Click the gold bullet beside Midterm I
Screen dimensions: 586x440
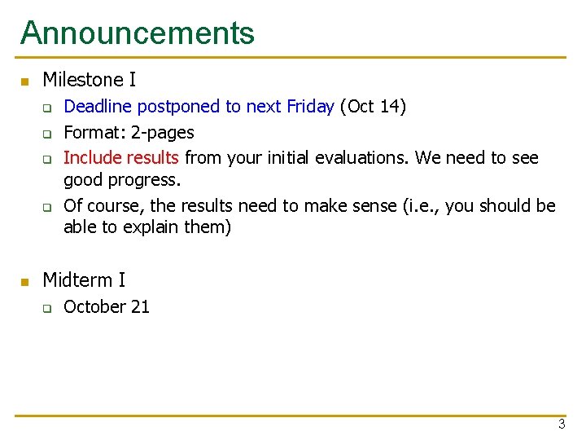pos(25,282)
